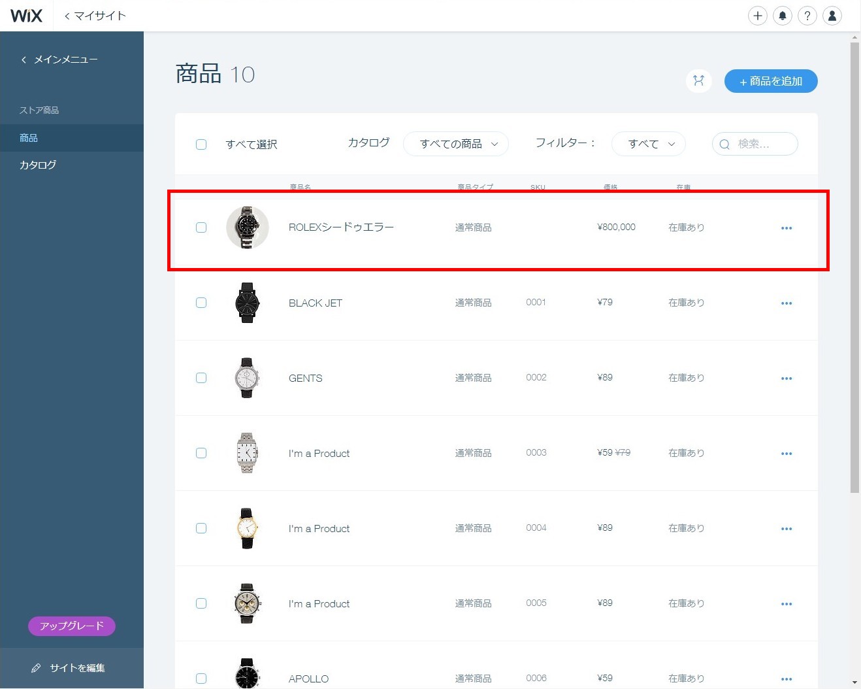Click the search magnifier icon
Viewport: 861px width, 689px height.
pyautogui.click(x=724, y=144)
